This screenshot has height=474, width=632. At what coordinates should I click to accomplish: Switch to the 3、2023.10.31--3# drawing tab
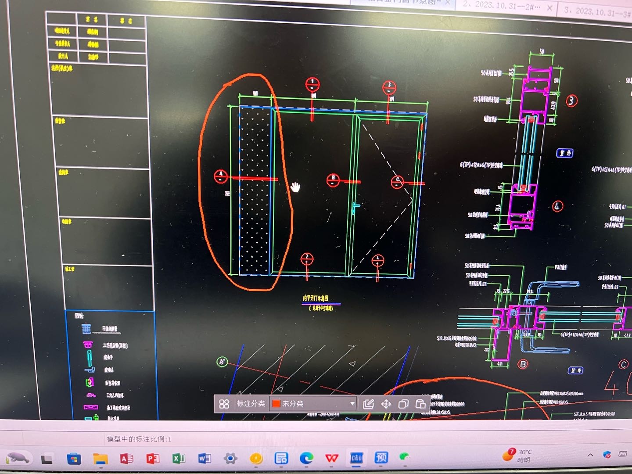click(597, 11)
